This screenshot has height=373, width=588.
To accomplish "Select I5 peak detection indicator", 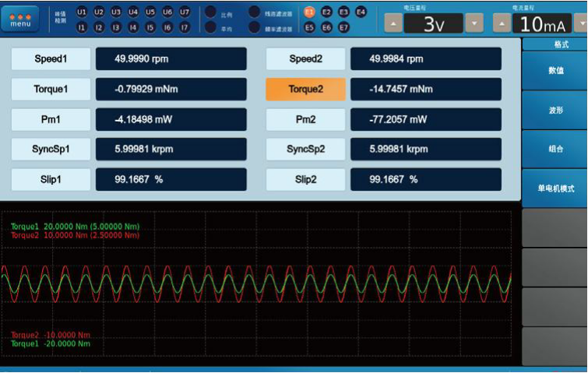I will coord(150,27).
